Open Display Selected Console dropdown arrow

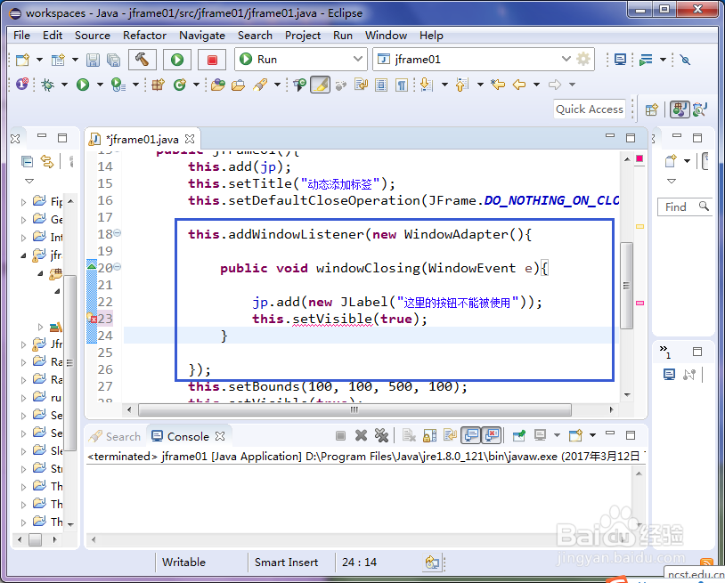(557, 435)
